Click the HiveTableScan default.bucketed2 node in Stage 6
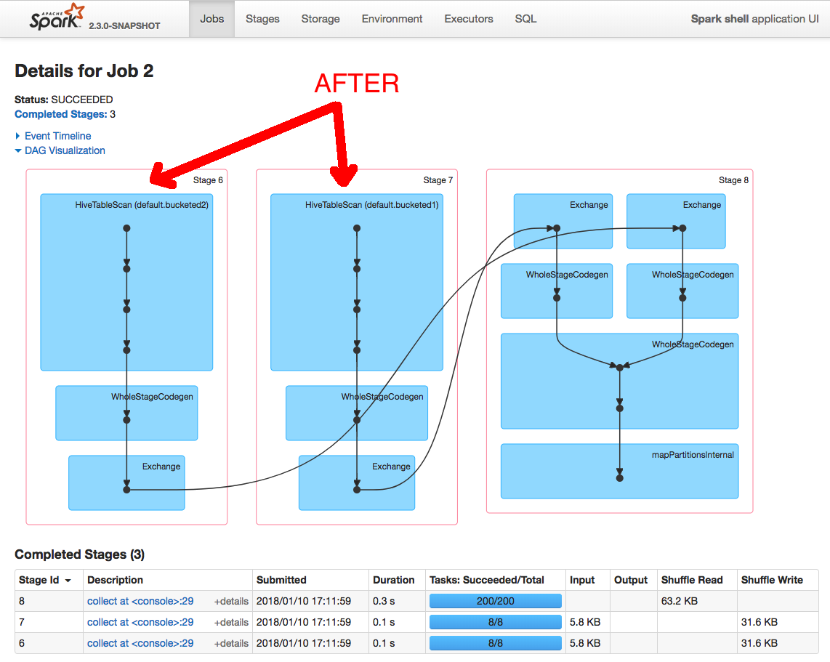830x662 pixels. coord(126,282)
